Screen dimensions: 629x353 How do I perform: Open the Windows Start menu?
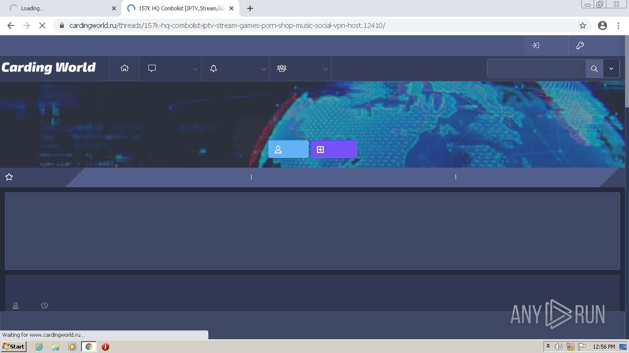pos(14,346)
